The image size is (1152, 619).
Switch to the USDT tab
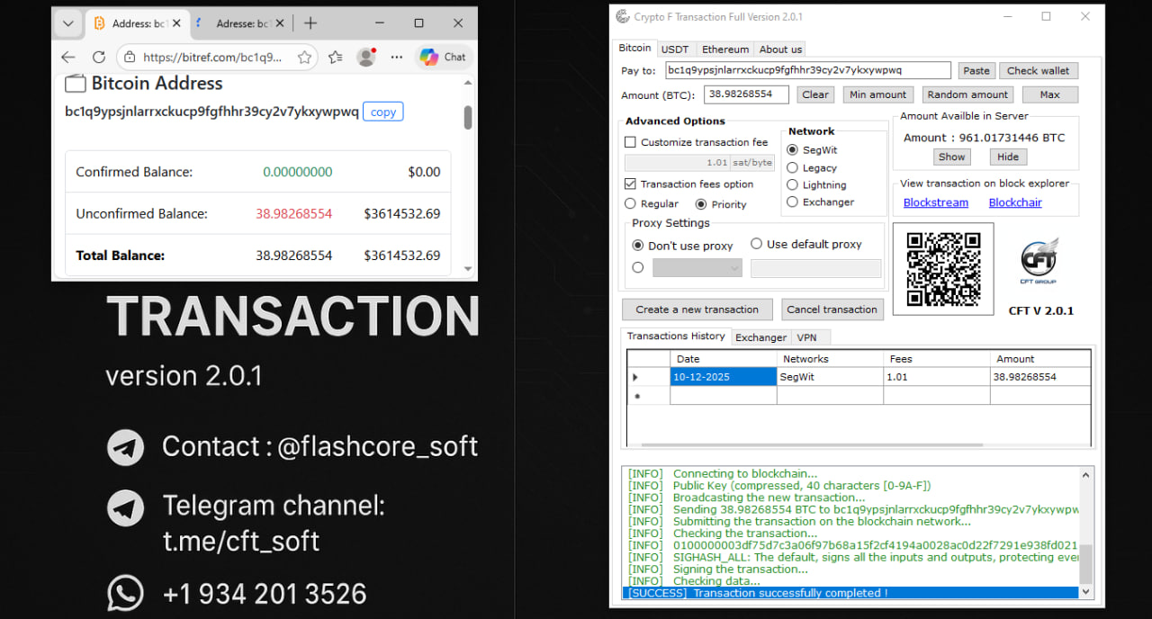pos(674,49)
